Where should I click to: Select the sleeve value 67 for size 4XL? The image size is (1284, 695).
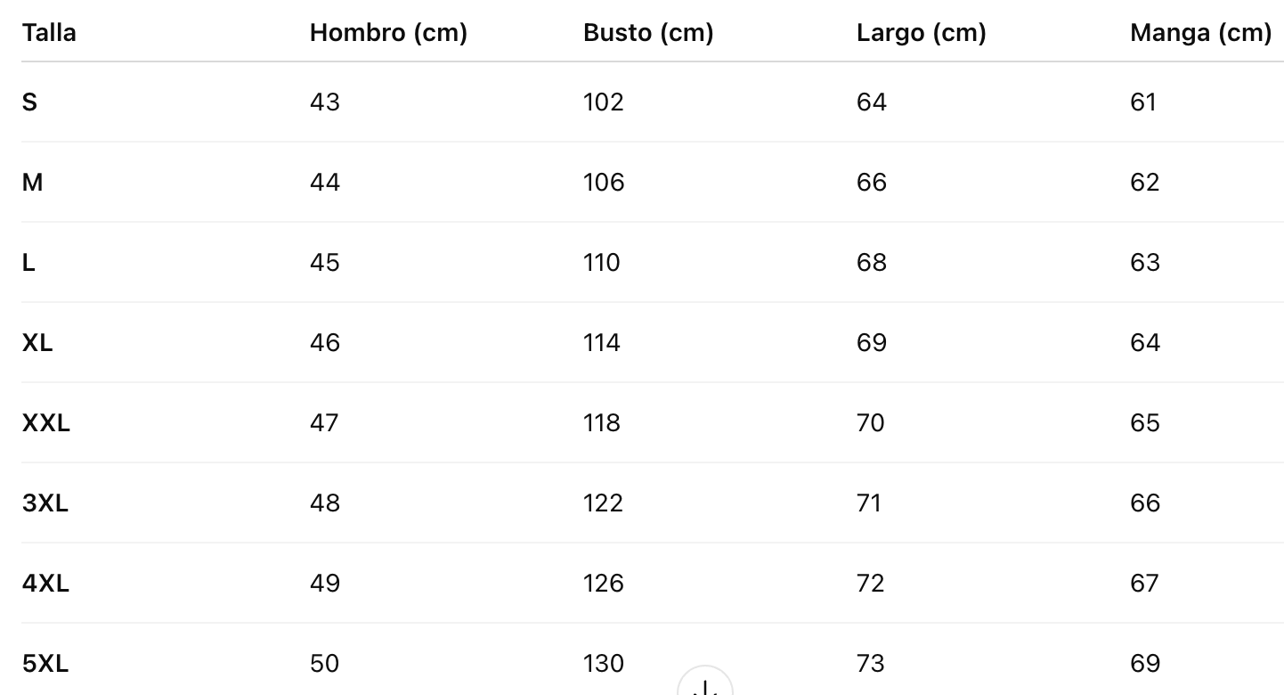tap(1145, 584)
